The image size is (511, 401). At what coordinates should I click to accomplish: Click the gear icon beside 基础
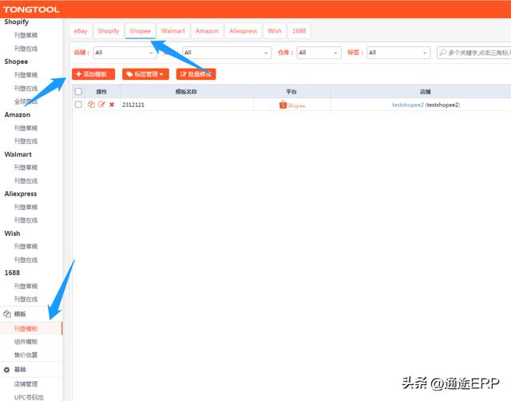[6, 370]
